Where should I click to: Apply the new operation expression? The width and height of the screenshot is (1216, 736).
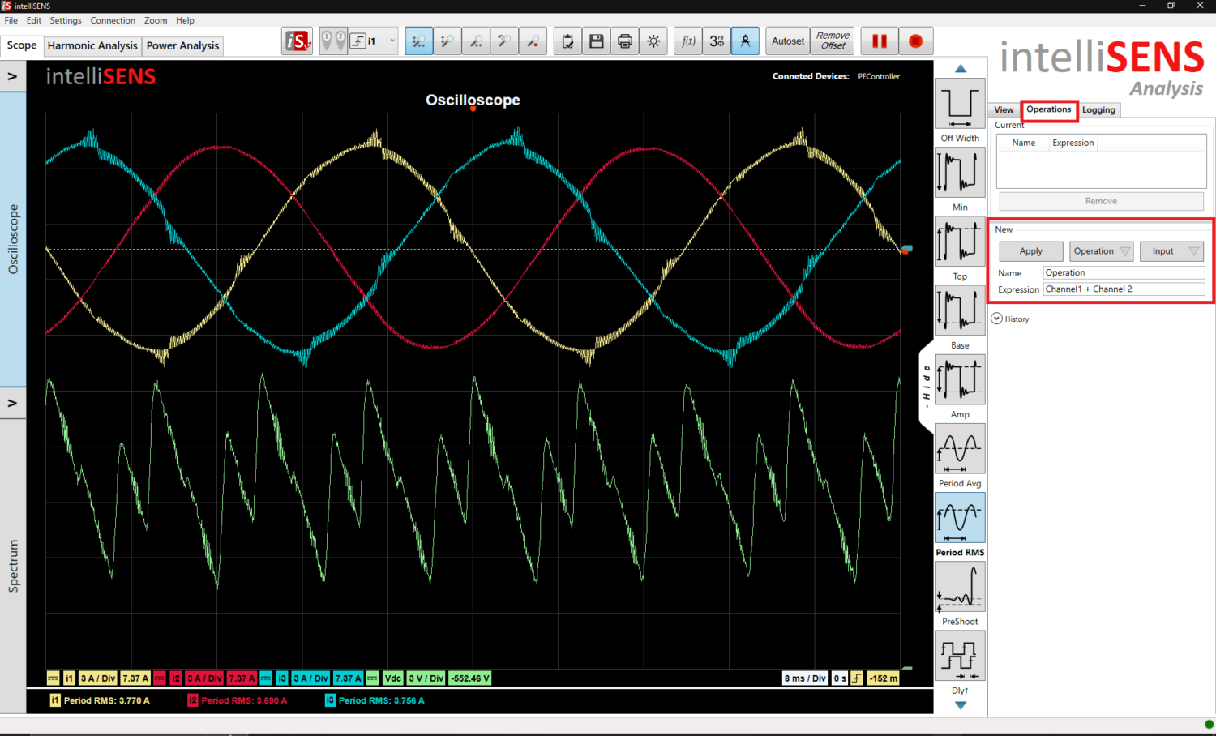point(1030,250)
